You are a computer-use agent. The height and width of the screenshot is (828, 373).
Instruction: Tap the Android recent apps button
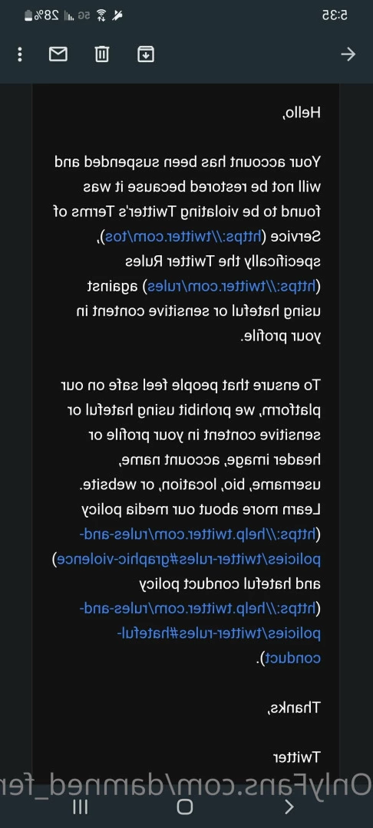click(80, 807)
